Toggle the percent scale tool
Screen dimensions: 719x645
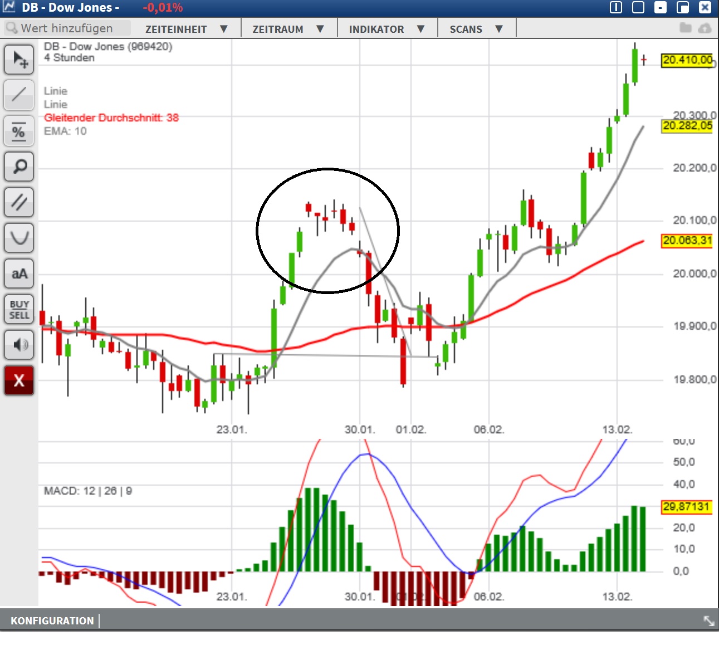point(19,131)
